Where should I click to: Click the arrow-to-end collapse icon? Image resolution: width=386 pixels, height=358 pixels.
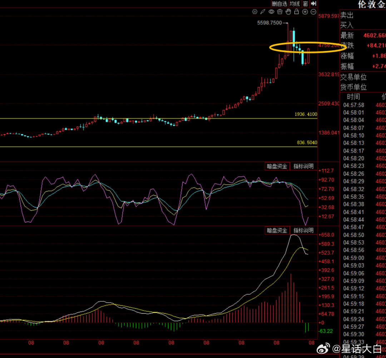click(313, 4)
